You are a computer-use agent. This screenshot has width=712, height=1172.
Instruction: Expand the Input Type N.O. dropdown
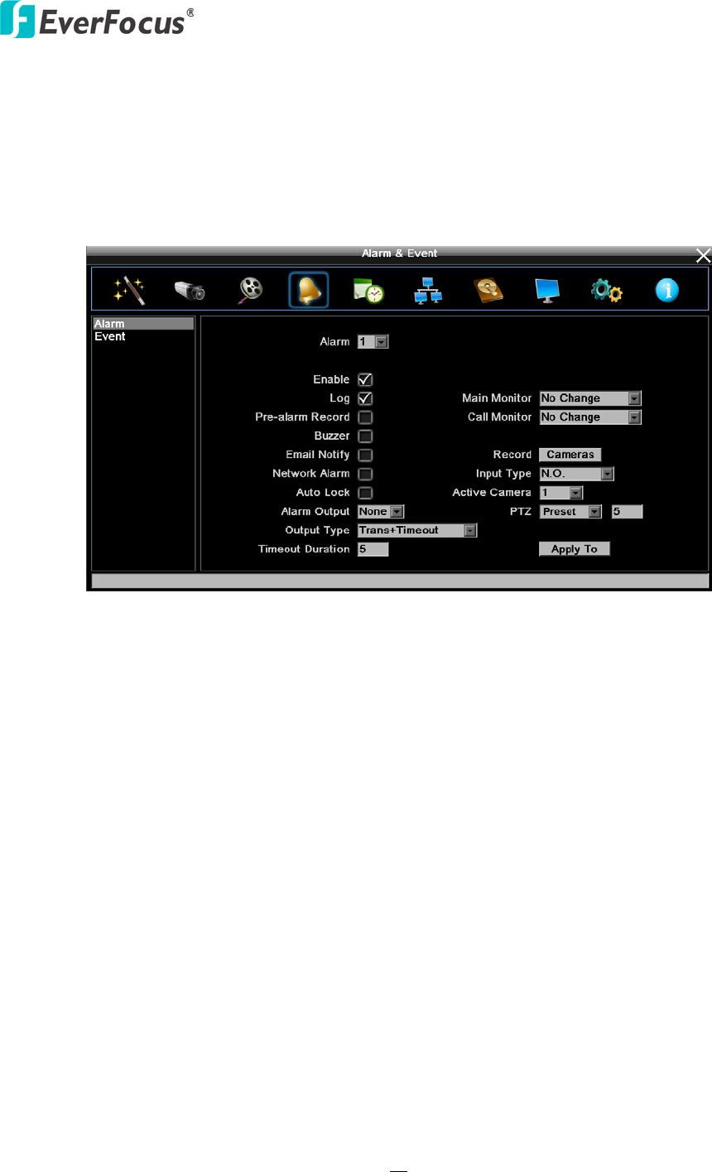576,474
